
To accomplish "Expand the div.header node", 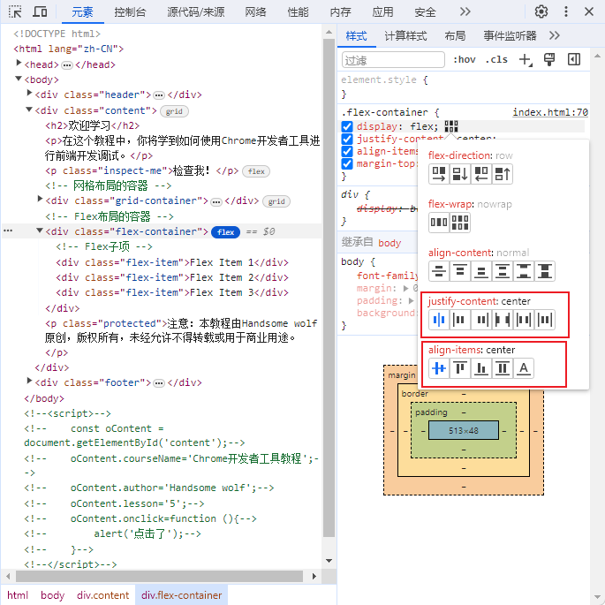I will click(29, 93).
